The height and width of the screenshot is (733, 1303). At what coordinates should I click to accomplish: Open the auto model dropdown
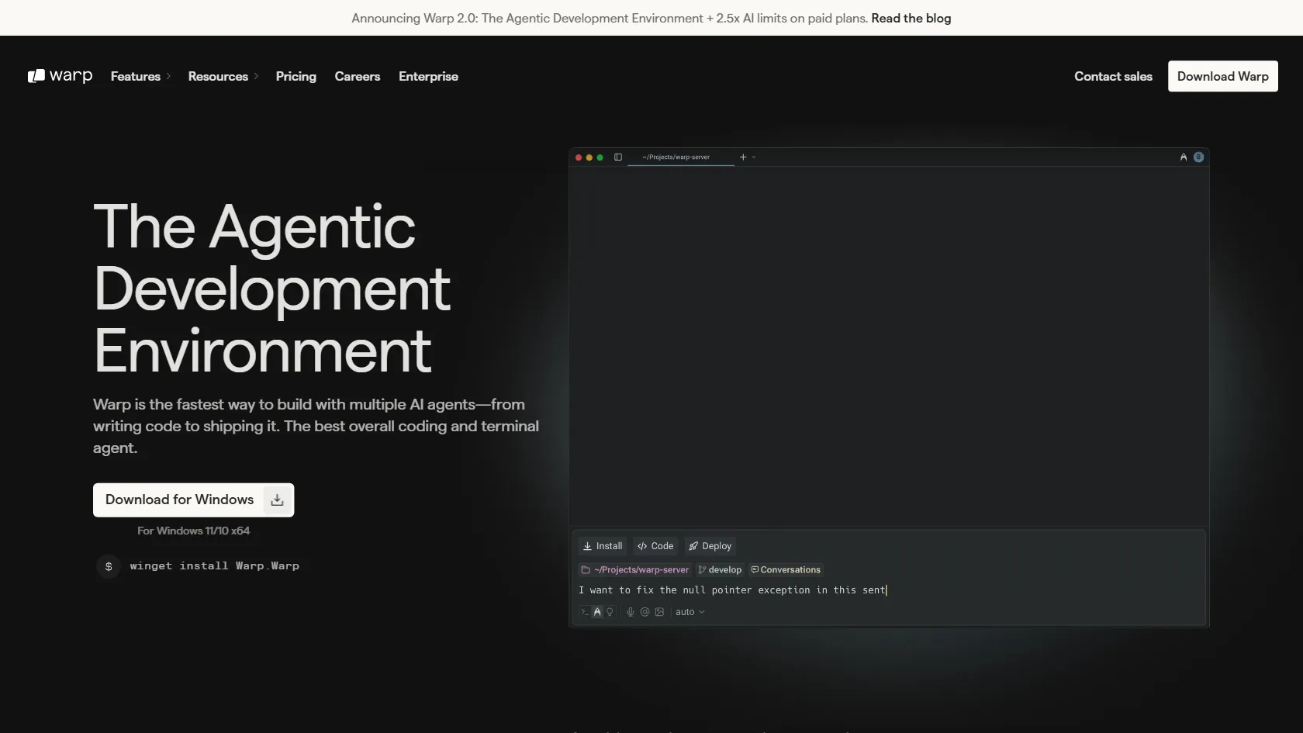690,612
